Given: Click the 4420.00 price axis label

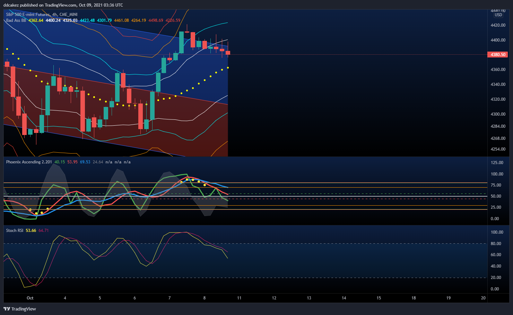Looking at the screenshot, I should (x=498, y=25).
